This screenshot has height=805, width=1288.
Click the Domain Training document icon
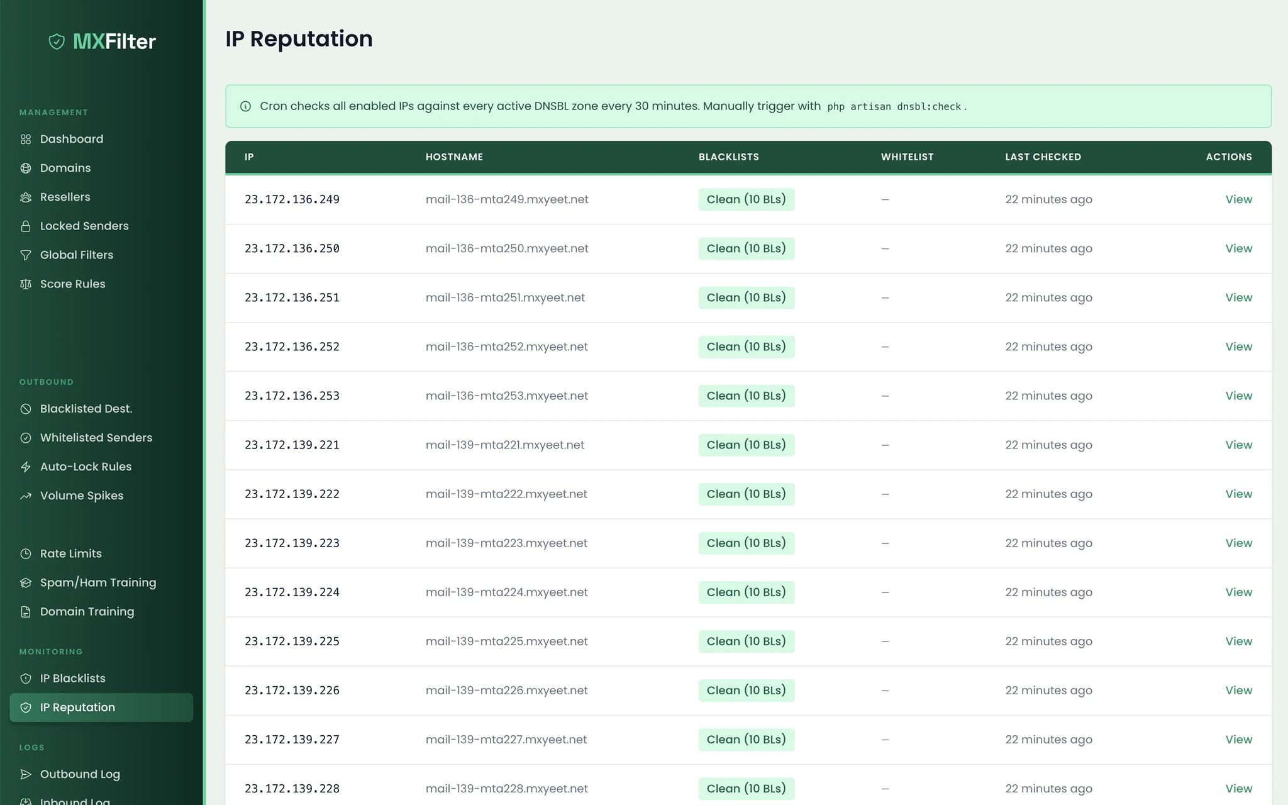coord(26,611)
